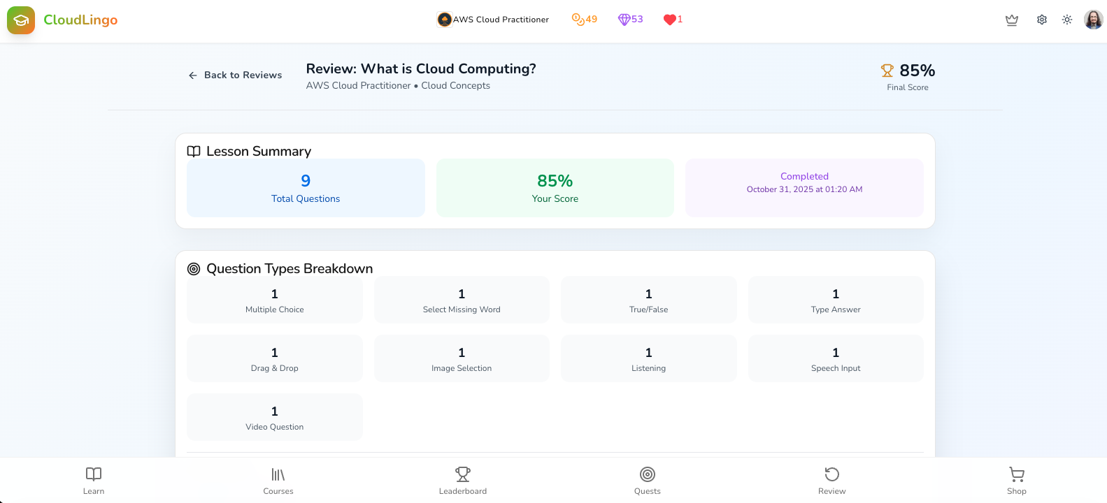Open the Courses tab in bottom navigation
1107x503 pixels.
[x=278, y=481]
